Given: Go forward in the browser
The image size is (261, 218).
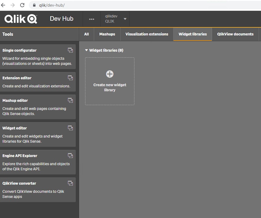Looking at the screenshot, I should pos(13,5).
